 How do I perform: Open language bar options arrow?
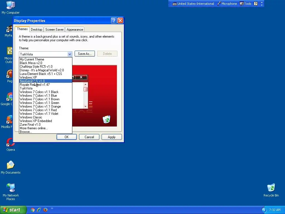[262, 5]
